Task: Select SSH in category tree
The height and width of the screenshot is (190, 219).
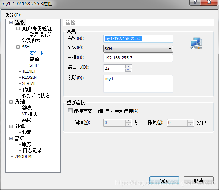Action: [x=26, y=47]
